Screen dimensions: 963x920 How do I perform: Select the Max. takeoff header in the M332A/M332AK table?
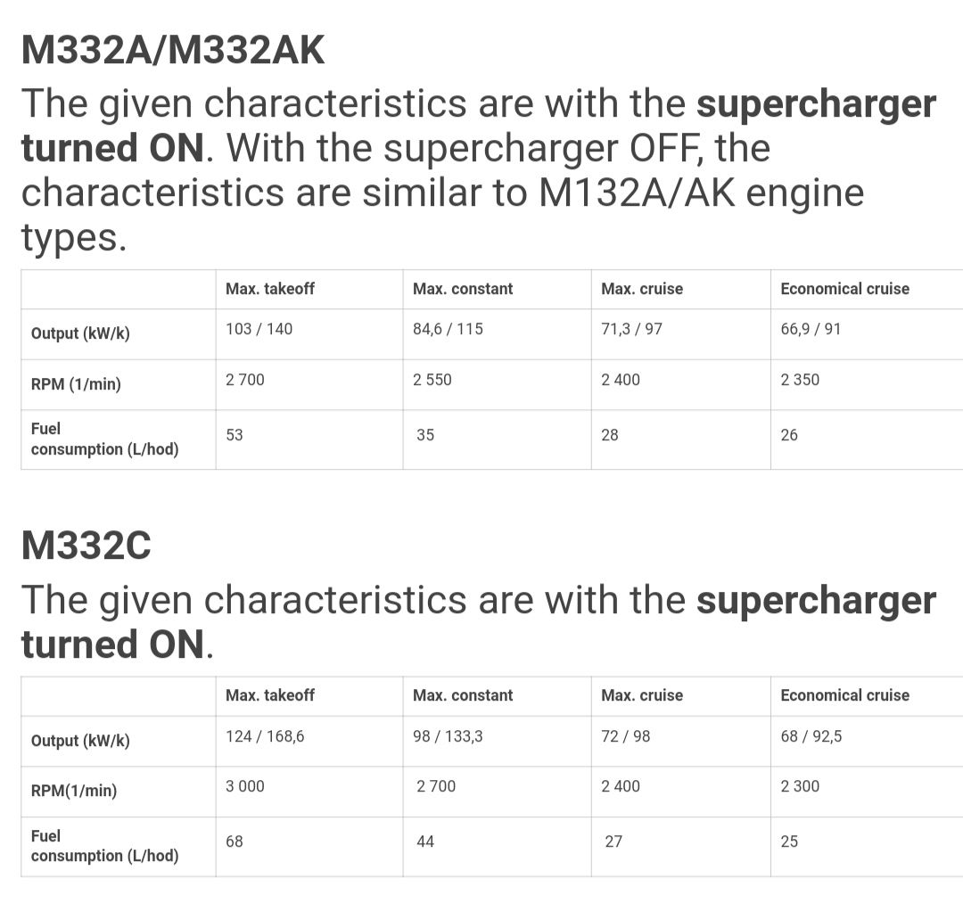270,289
